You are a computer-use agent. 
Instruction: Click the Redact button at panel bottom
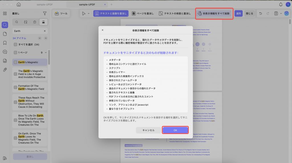(x=30, y=157)
